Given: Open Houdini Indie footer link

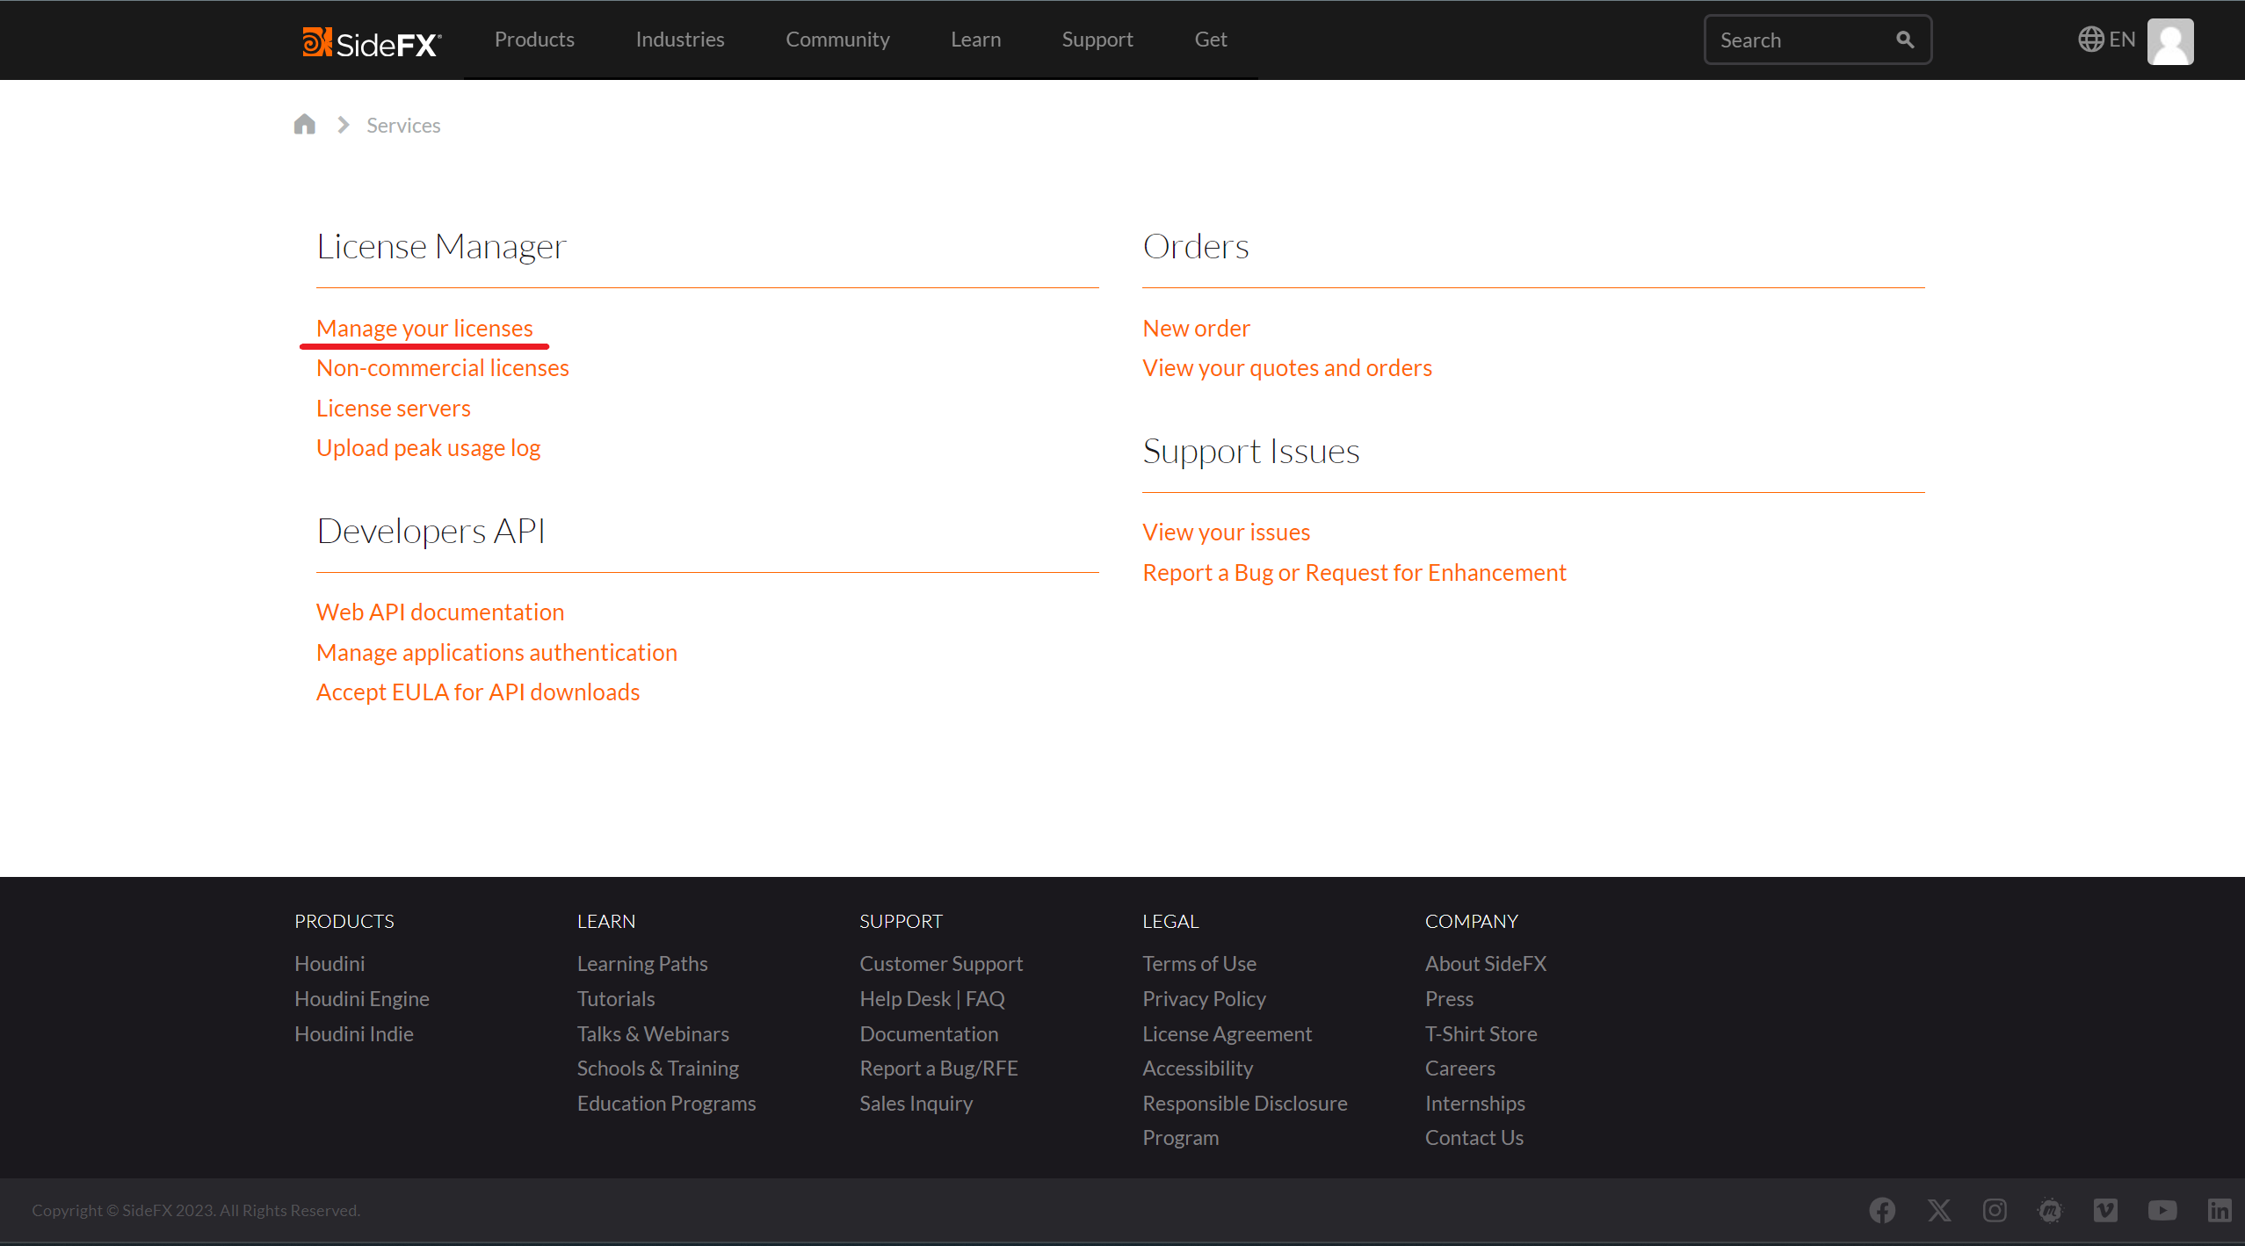Looking at the screenshot, I should tap(354, 1033).
